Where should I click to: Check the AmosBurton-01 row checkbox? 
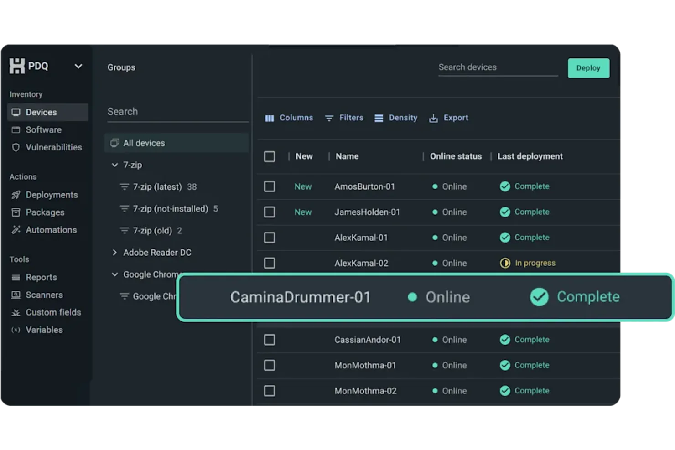pos(270,186)
